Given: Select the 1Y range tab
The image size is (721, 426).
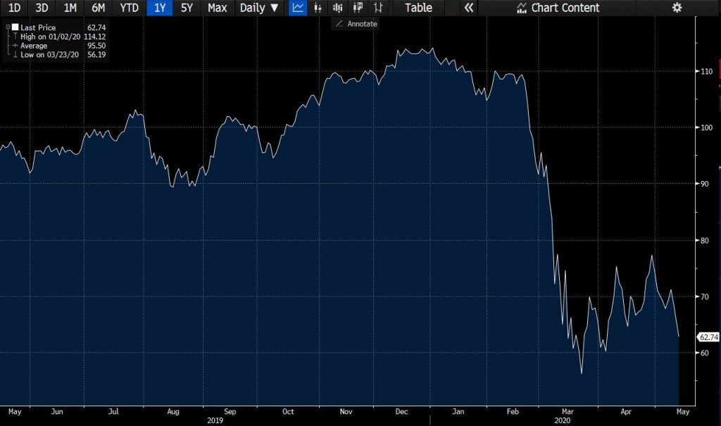Looking at the screenshot, I should pyautogui.click(x=160, y=7).
